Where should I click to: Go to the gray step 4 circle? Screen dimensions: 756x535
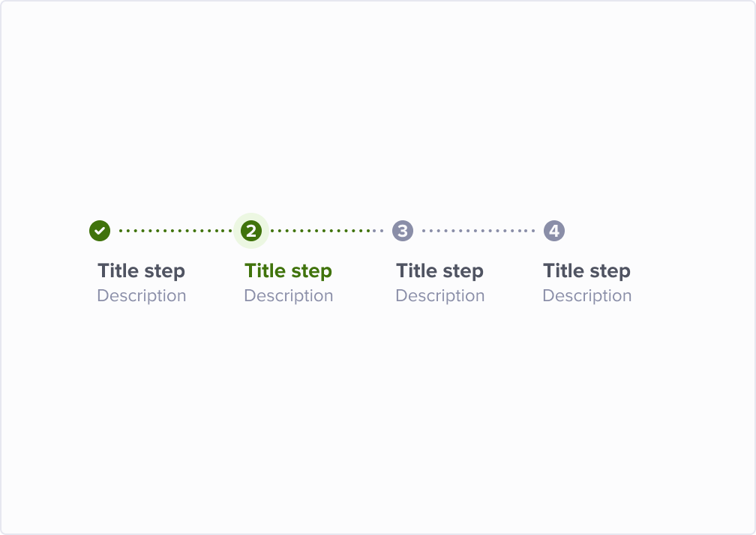(554, 231)
